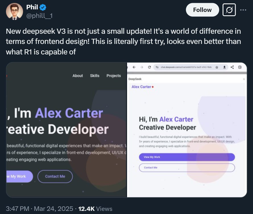Click the tabs icon in browser toolbar
This screenshot has height=214, width=253.
[x=240, y=67]
